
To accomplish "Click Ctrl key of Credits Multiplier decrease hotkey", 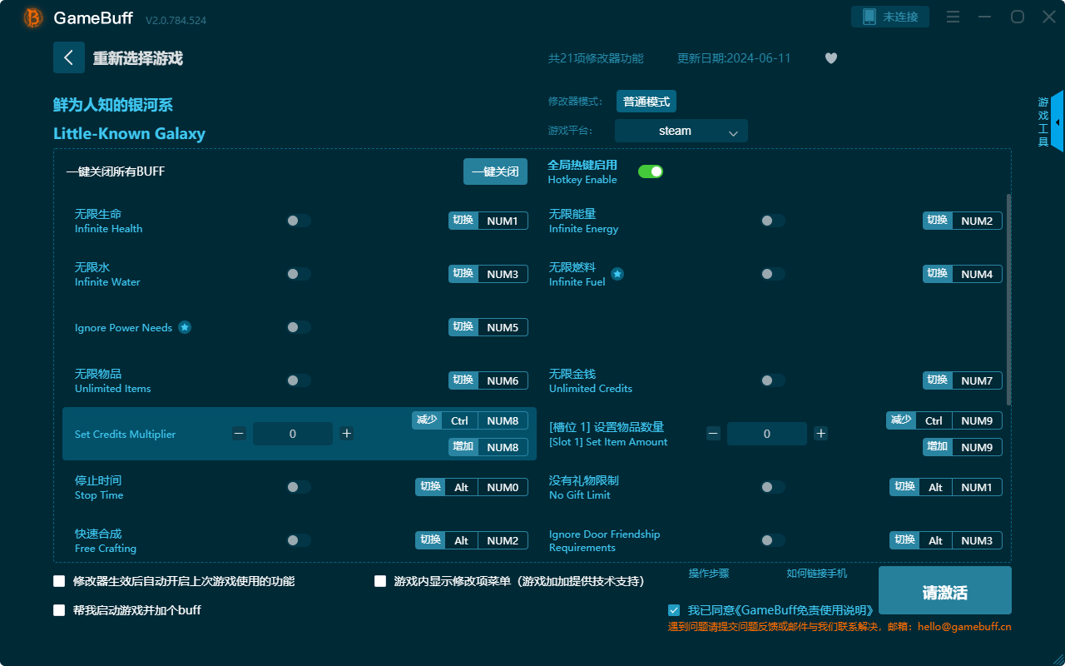I will [459, 420].
